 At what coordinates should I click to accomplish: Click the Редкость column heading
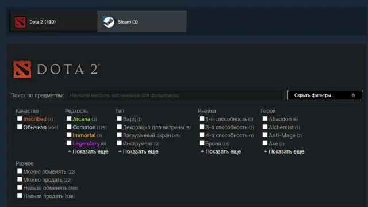point(76,111)
